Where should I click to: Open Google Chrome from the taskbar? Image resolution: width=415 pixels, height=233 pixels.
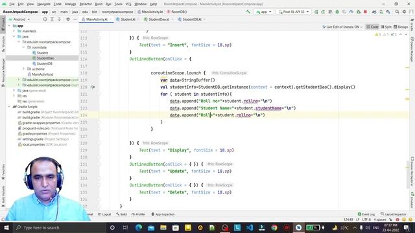tap(274, 227)
